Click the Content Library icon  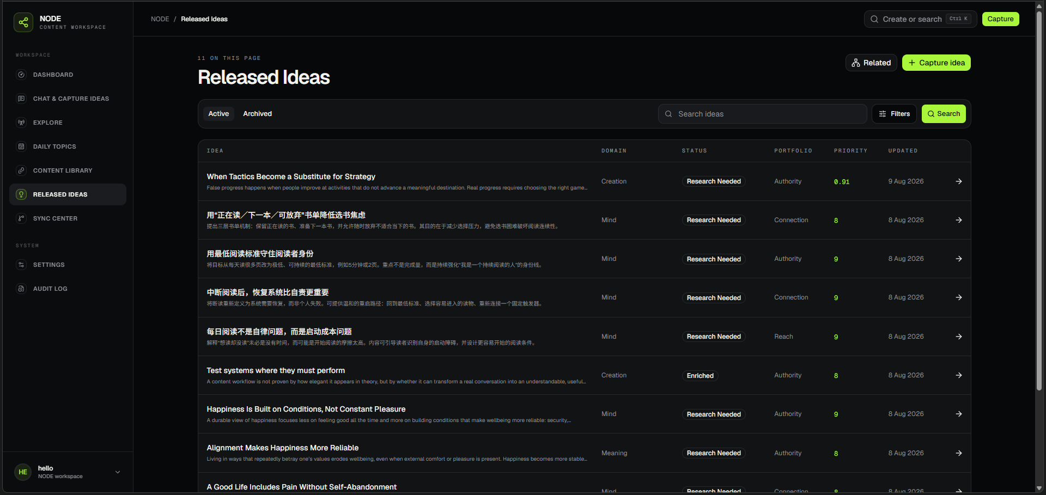pos(21,170)
